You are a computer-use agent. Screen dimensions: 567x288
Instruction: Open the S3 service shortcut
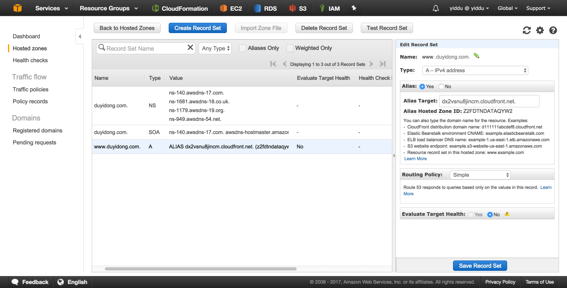point(297,8)
